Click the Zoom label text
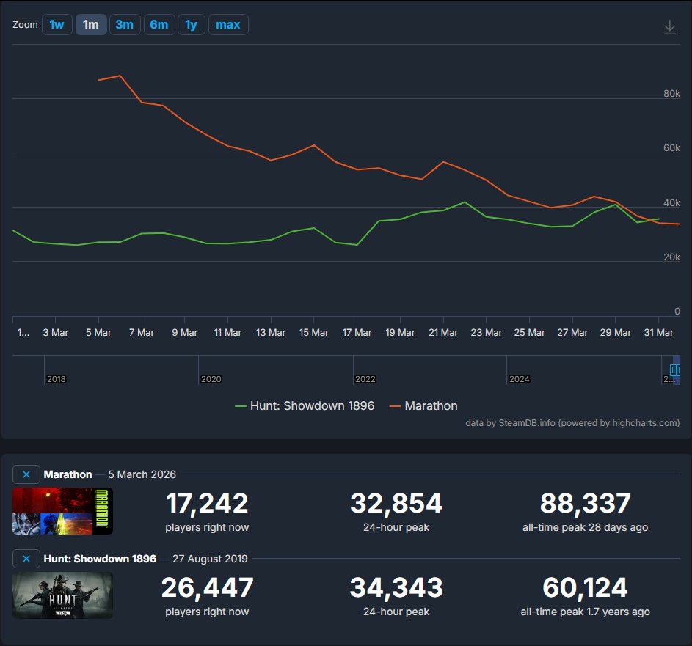This screenshot has width=692, height=646. point(25,25)
